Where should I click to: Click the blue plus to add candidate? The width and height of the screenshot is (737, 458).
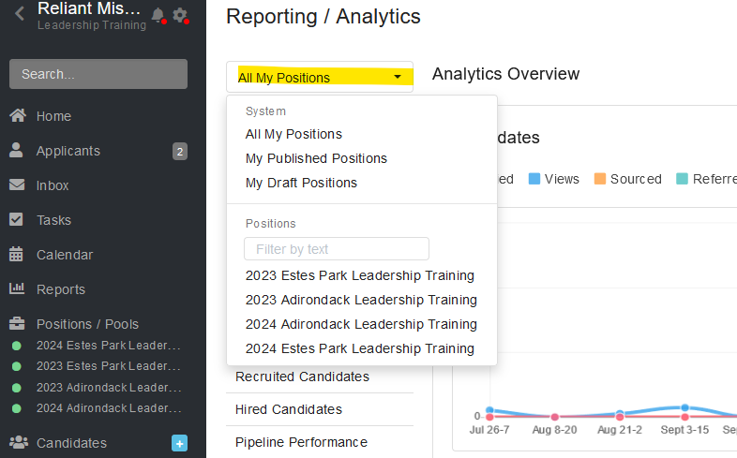coord(180,443)
